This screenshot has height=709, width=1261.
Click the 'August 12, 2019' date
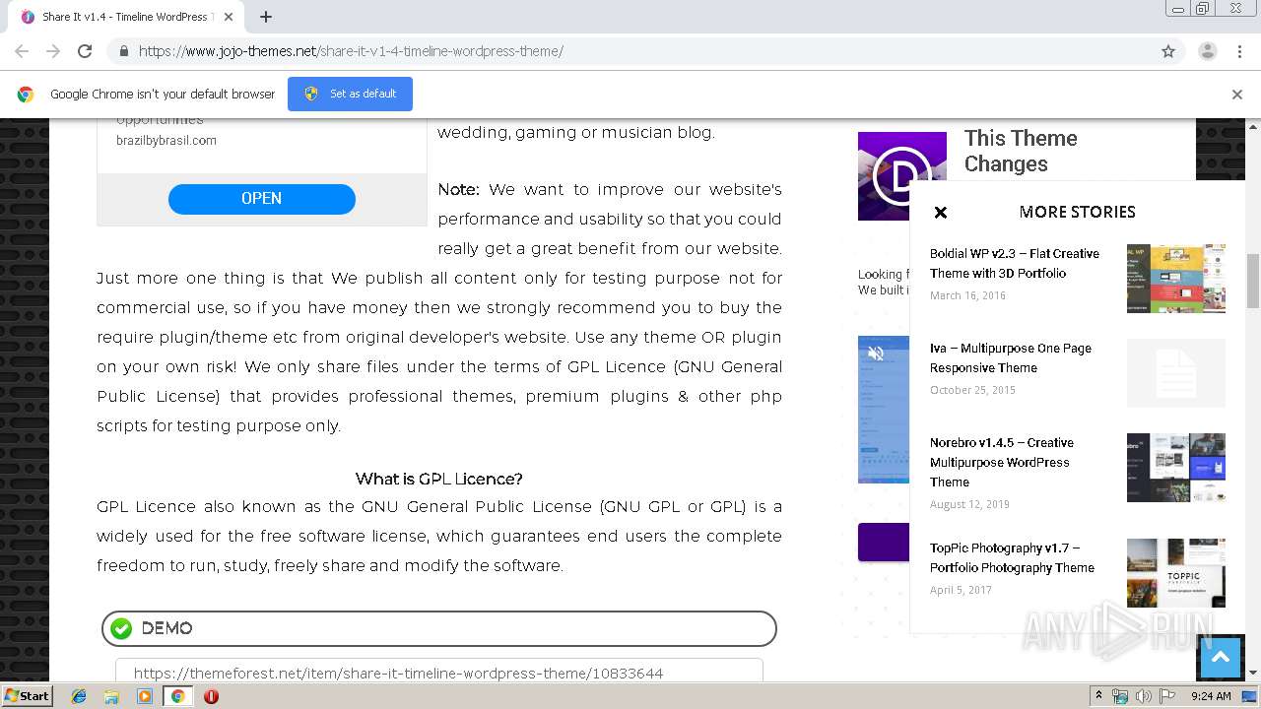pyautogui.click(x=969, y=504)
